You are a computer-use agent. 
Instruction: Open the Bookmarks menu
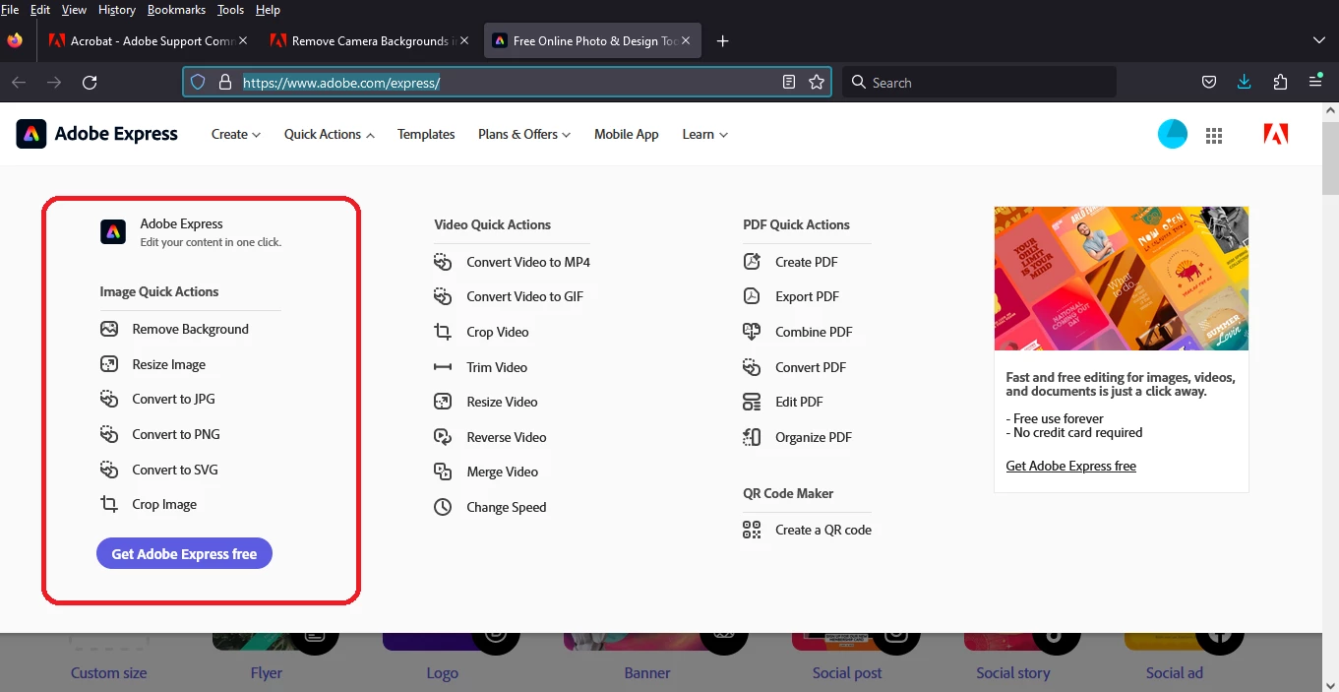pos(177,10)
